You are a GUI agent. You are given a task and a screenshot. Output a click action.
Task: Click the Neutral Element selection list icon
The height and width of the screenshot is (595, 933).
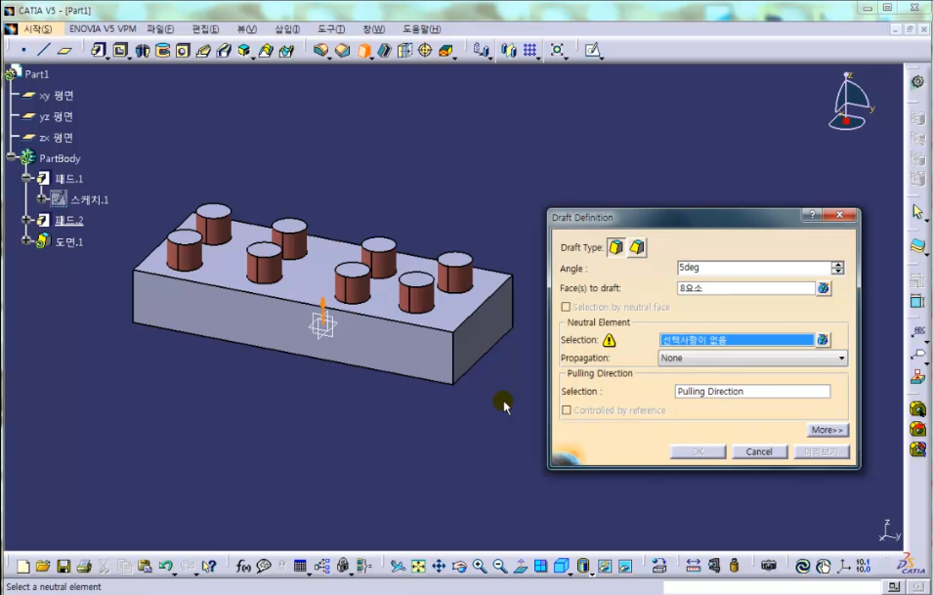(x=824, y=340)
